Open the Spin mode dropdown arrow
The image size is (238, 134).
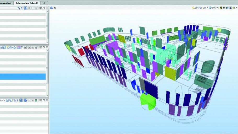tap(207, 8)
